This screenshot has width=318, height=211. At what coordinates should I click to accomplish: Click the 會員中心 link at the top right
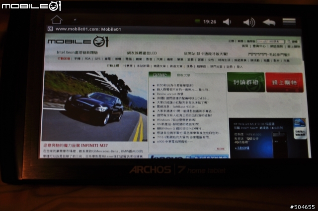259,46
